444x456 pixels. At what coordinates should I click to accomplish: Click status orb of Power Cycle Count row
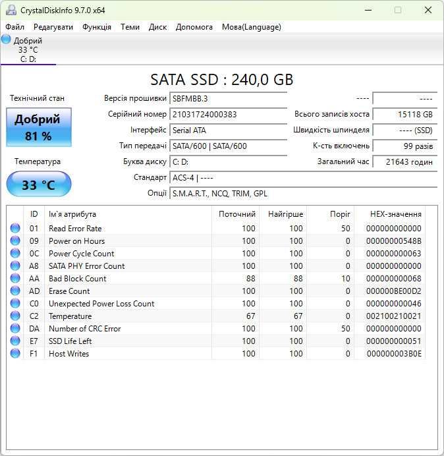pyautogui.click(x=15, y=253)
